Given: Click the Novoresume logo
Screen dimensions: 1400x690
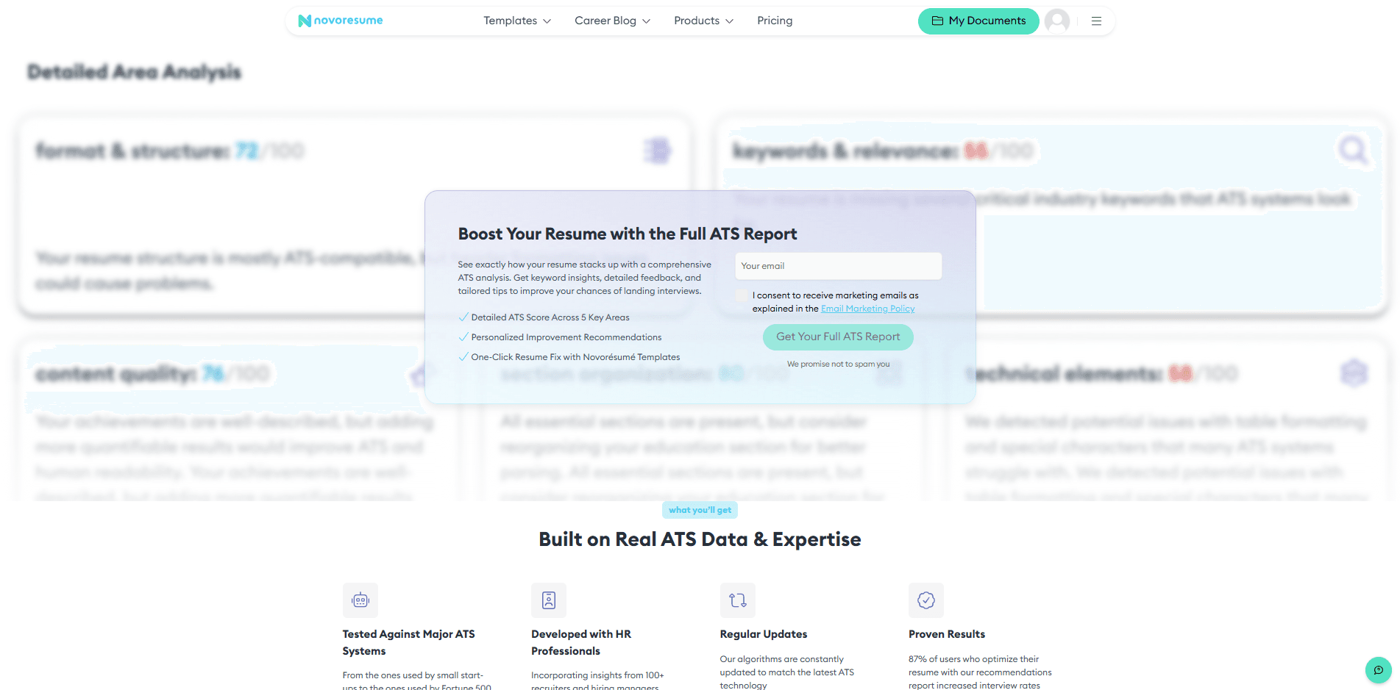Looking at the screenshot, I should click(340, 21).
